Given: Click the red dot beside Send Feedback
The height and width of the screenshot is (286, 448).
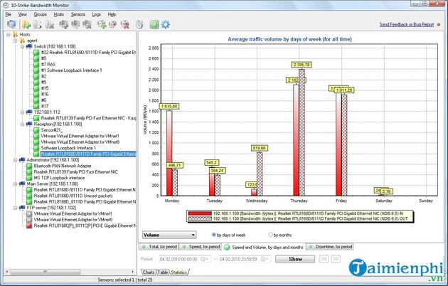Looking at the screenshot, I should point(439,25).
